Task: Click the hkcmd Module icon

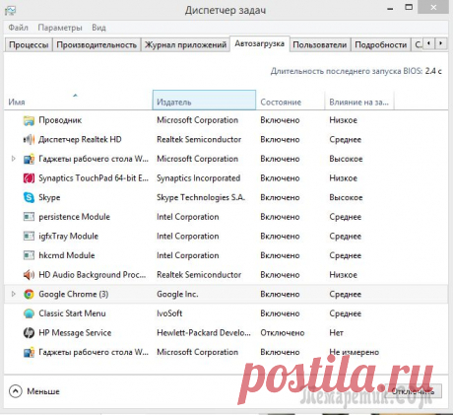Action: pos(29,255)
